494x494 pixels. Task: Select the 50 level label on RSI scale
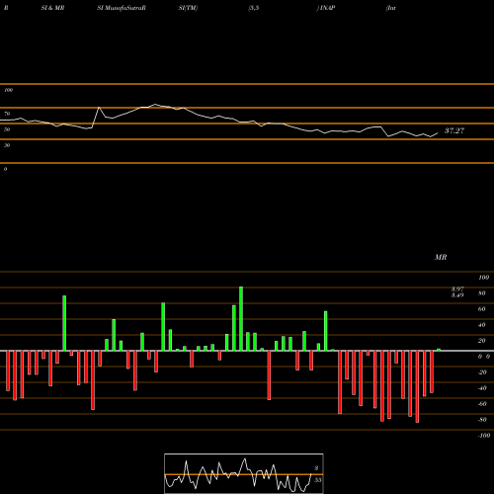point(7,129)
